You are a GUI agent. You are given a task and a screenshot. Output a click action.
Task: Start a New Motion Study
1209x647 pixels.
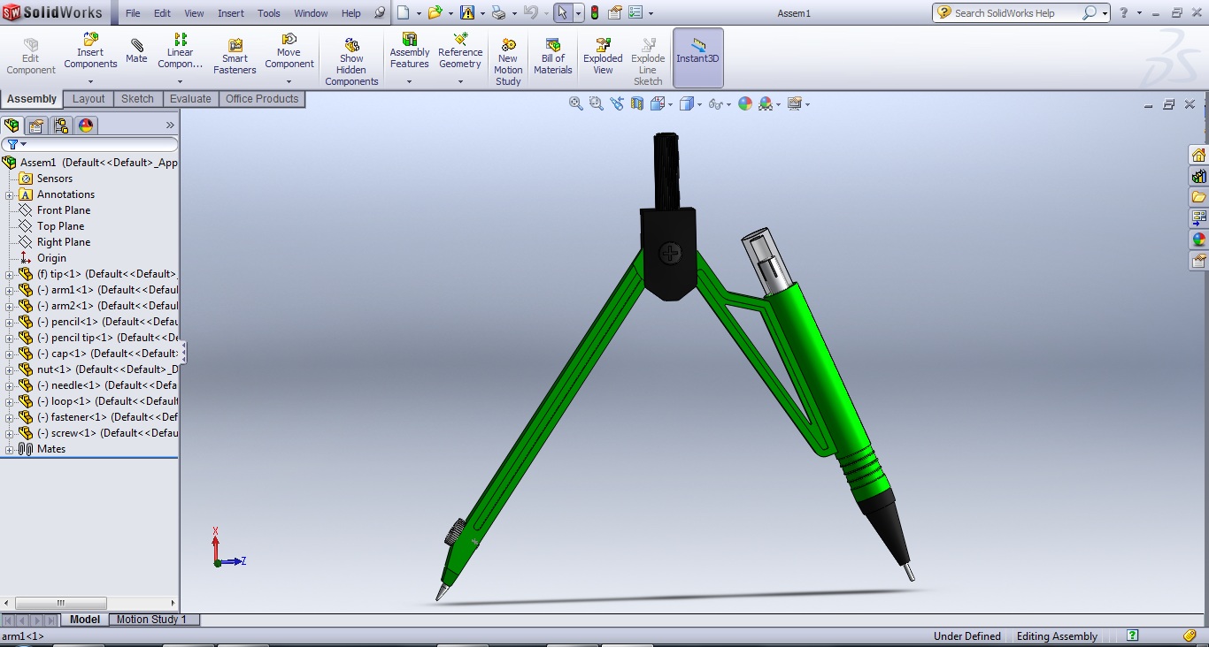coord(508,62)
